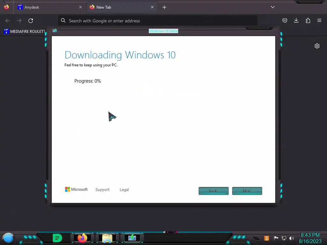Click the Feel free to keep using text
Screen dimensions: 327x245
[x=91, y=65]
